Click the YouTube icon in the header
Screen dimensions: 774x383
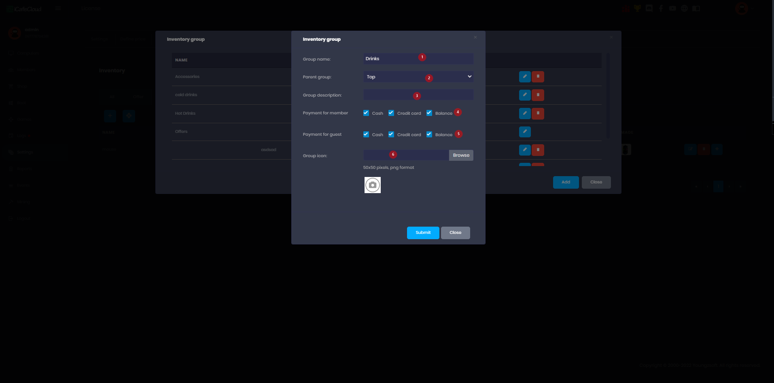click(x=672, y=8)
